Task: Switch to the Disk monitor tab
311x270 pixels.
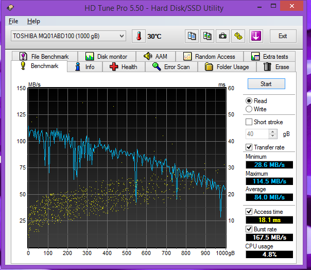Action: (x=107, y=56)
